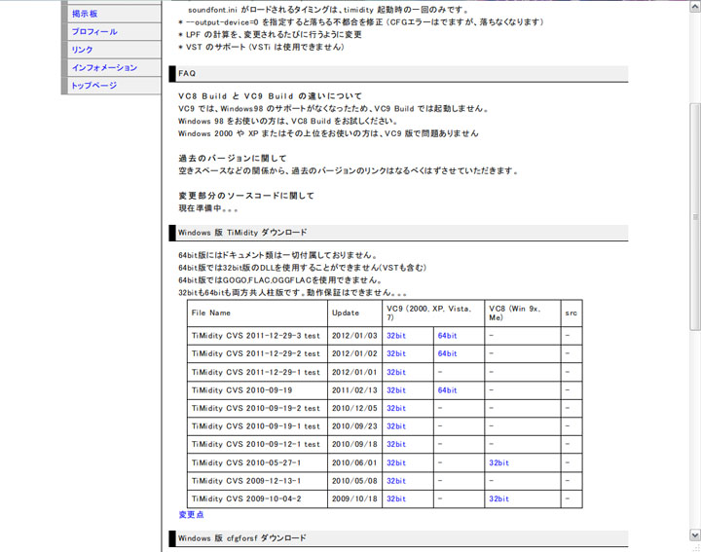This screenshot has width=701, height=552.
Task: Click the TiMidity CVS 2011-12-29-2 test cell
Action: [x=257, y=353]
